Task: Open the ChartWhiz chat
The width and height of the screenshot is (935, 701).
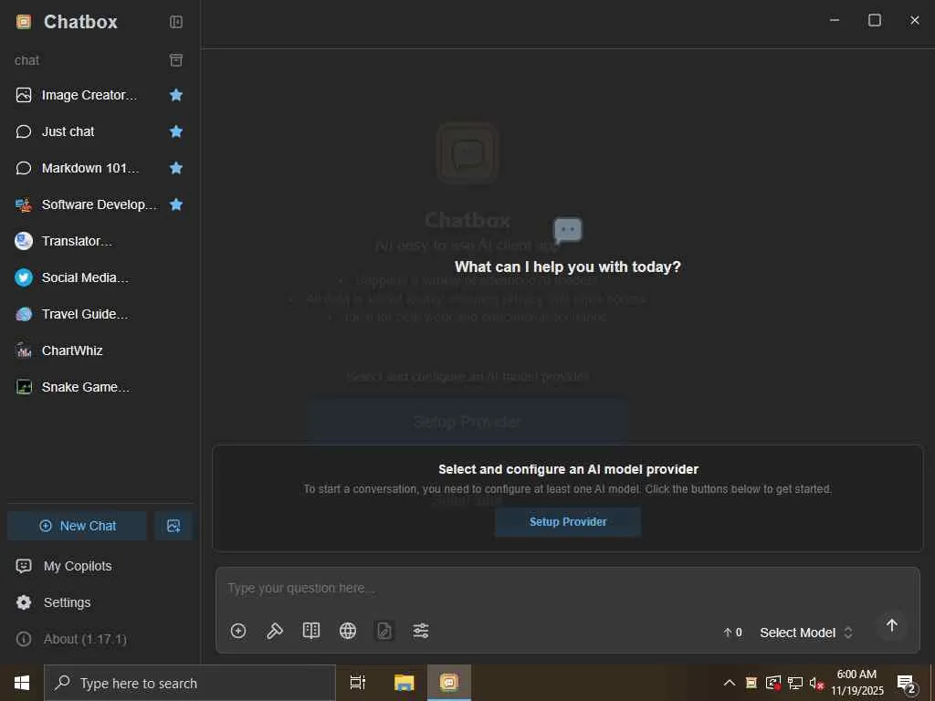Action: click(99, 350)
